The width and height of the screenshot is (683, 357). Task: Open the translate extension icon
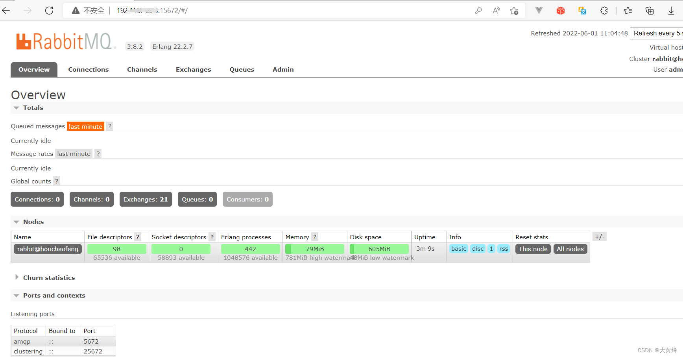pyautogui.click(x=582, y=11)
